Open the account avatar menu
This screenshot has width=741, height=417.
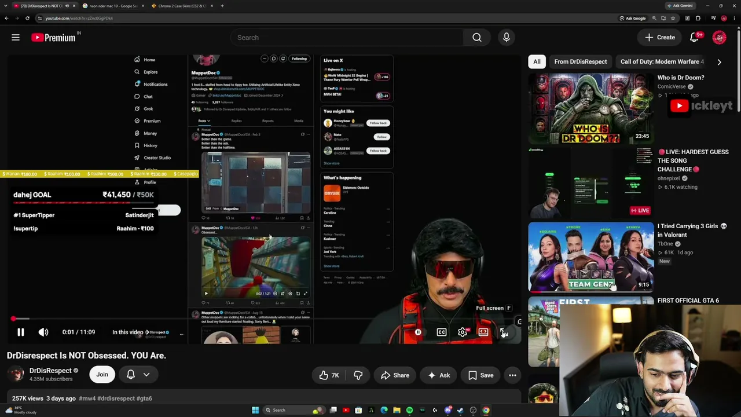(720, 38)
